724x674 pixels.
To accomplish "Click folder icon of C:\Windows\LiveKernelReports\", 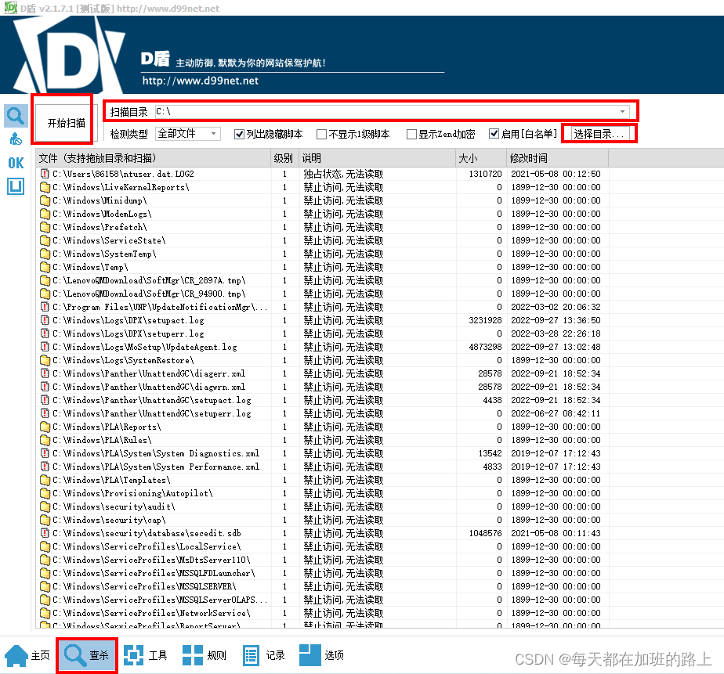I will (45, 187).
